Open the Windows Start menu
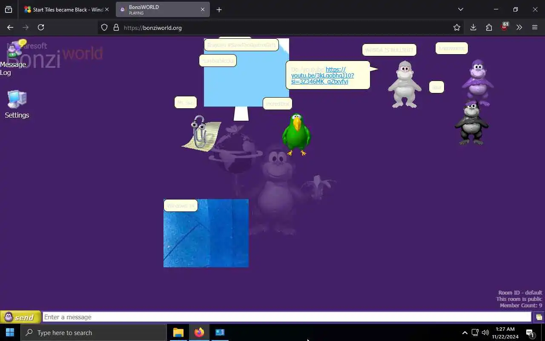 pos(10,332)
